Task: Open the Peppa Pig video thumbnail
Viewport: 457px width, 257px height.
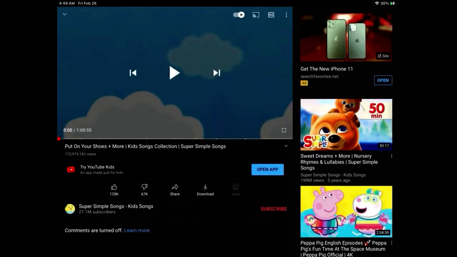Action: pyautogui.click(x=346, y=212)
